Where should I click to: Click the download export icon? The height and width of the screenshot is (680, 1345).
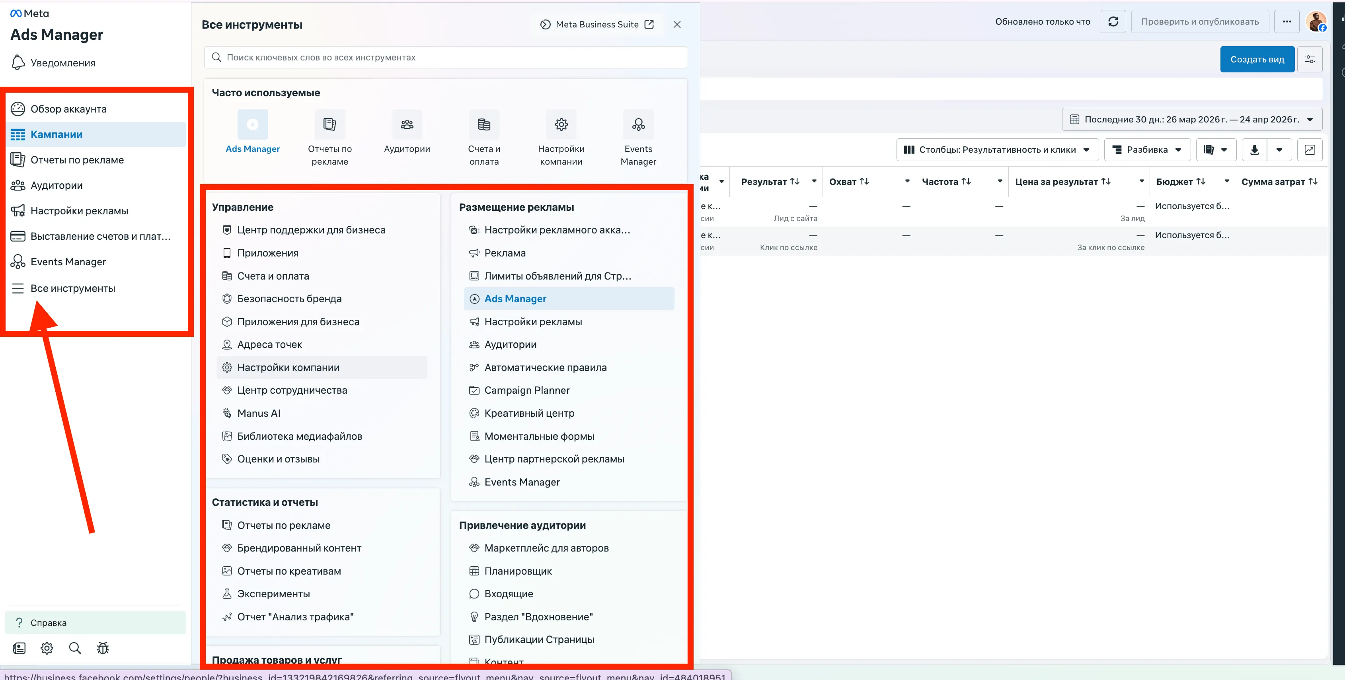pyautogui.click(x=1254, y=150)
